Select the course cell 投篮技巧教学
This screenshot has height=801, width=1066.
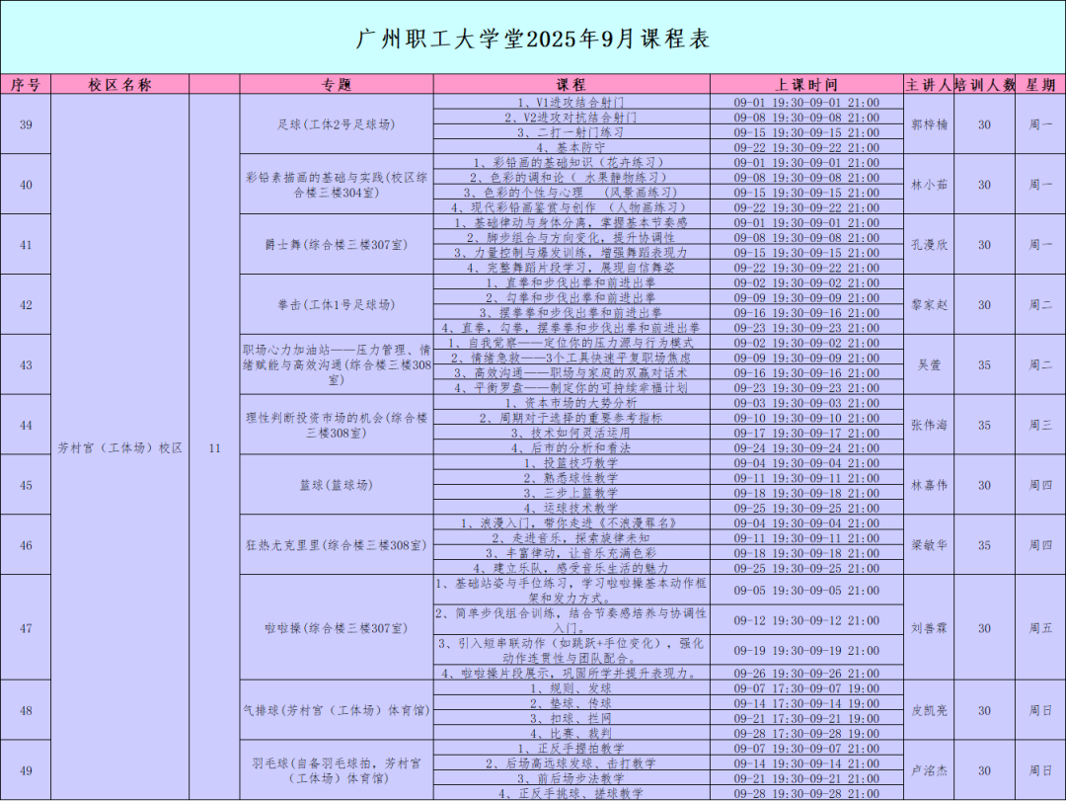(571, 462)
